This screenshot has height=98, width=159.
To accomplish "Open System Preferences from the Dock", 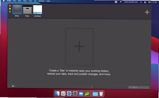I will pos(75,93).
